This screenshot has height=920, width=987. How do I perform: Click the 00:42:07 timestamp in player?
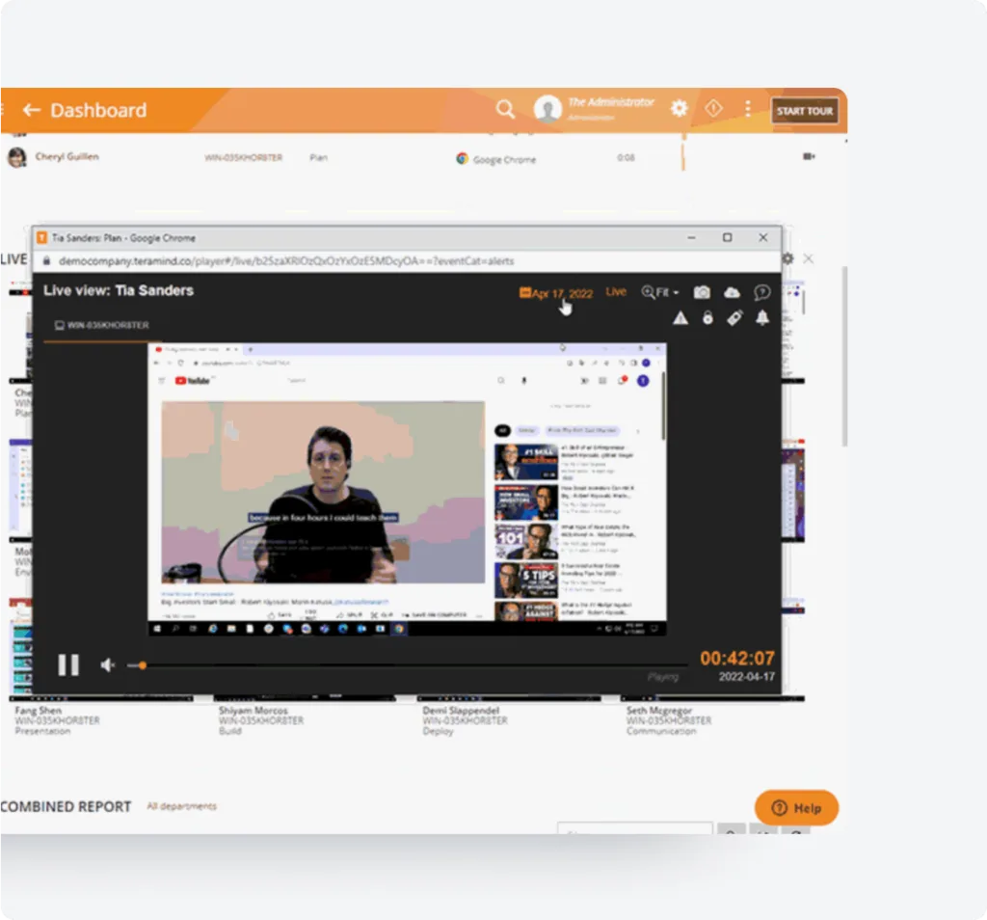(737, 658)
